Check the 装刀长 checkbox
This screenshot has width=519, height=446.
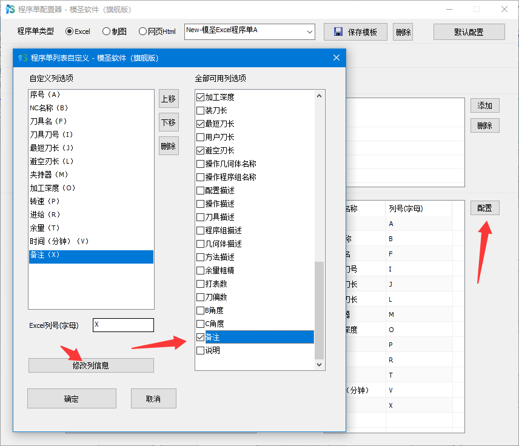pos(200,110)
